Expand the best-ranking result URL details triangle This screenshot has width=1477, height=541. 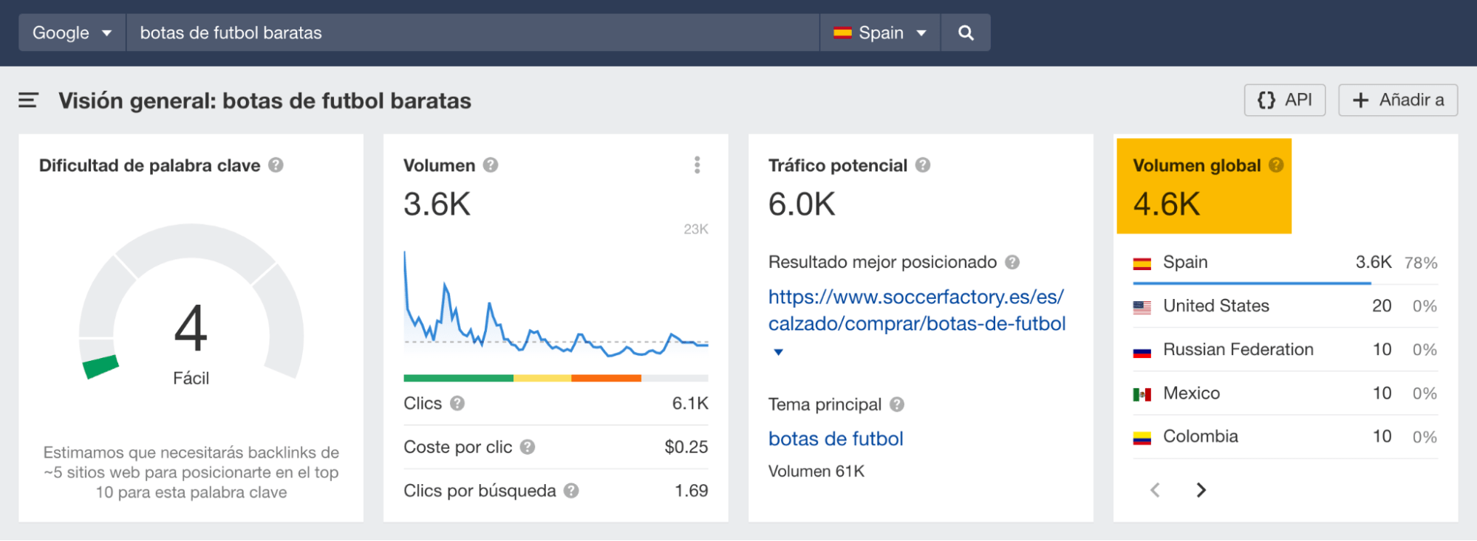[778, 352]
